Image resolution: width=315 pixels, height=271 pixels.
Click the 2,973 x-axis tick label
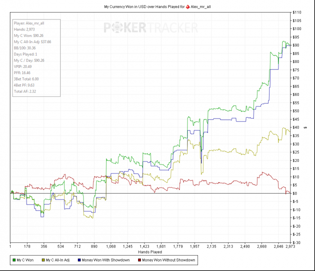click(290, 246)
